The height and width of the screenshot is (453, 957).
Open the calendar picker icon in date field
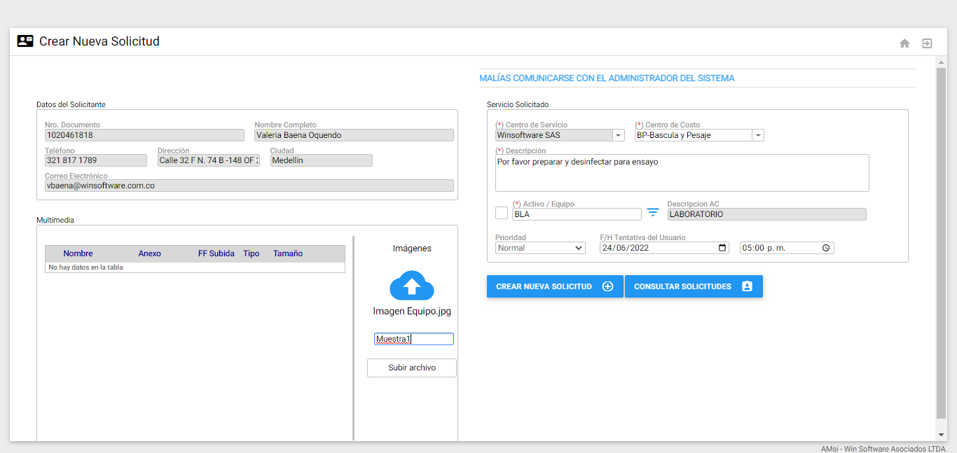pos(723,248)
